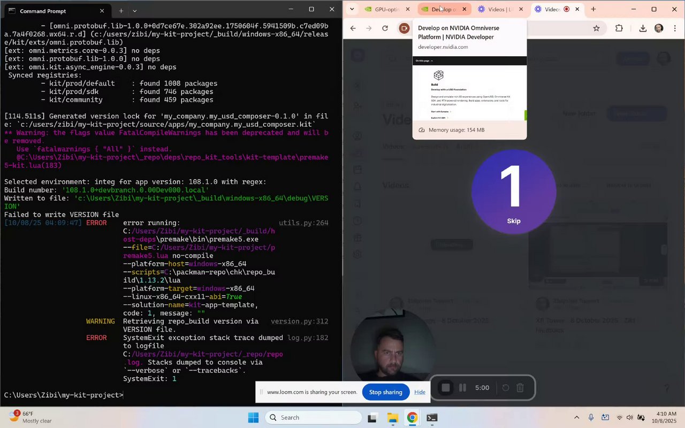Image resolution: width=685 pixels, height=428 pixels.
Task: Open Command Prompt profile dropdown arrow
Action: [135, 11]
